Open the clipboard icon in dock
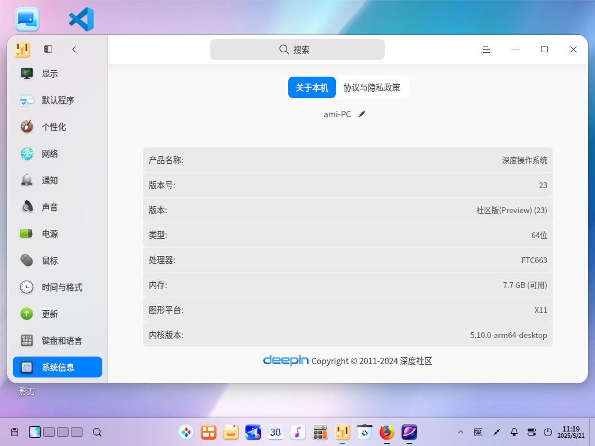This screenshot has width=595, height=446. tap(15, 432)
